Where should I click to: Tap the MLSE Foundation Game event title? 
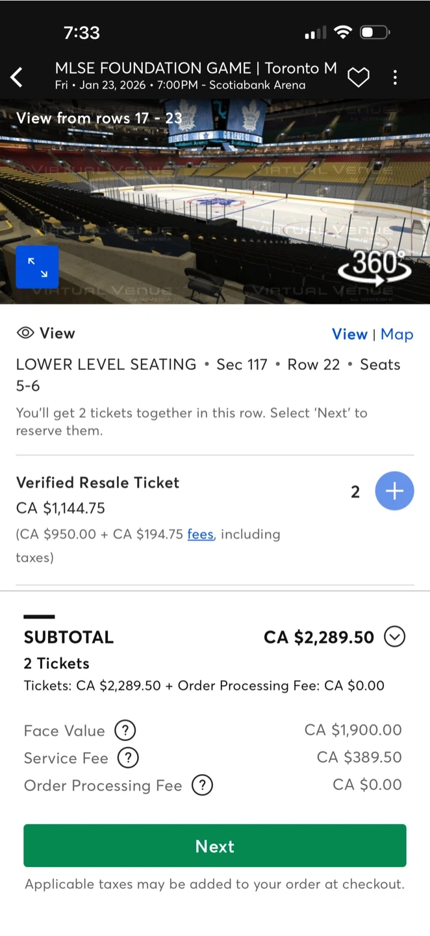pos(196,68)
